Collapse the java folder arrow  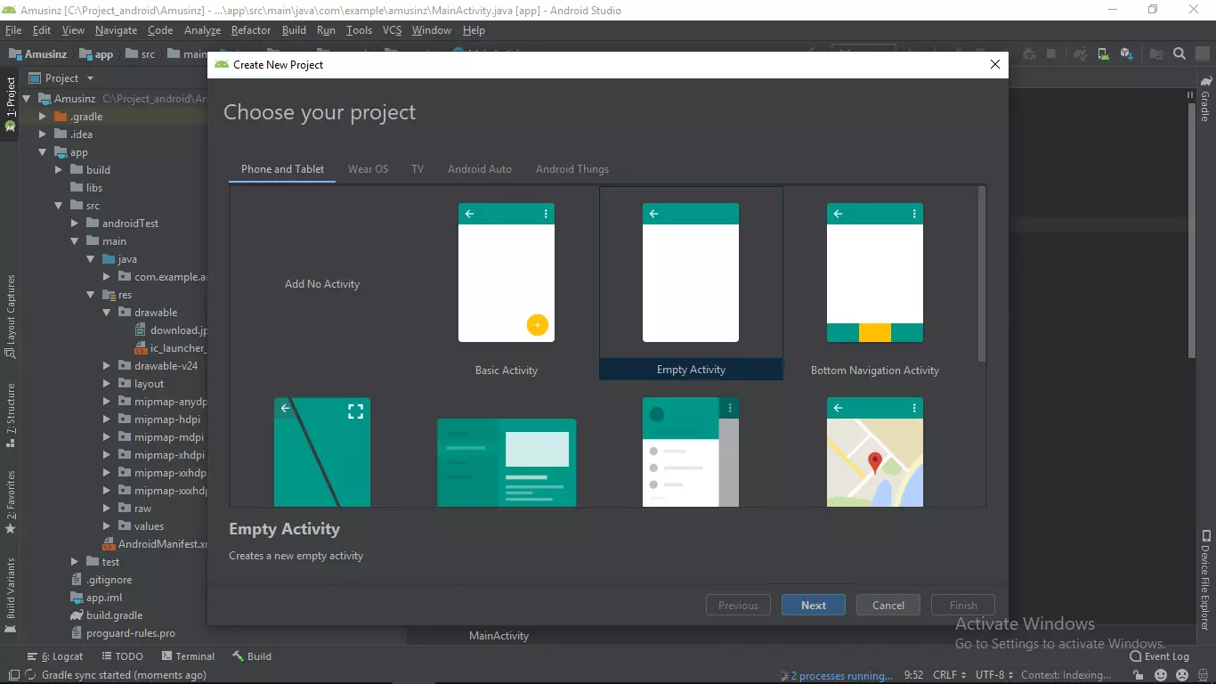pyautogui.click(x=90, y=259)
